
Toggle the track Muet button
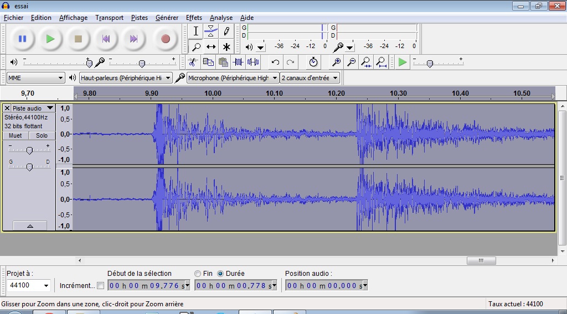click(15, 135)
